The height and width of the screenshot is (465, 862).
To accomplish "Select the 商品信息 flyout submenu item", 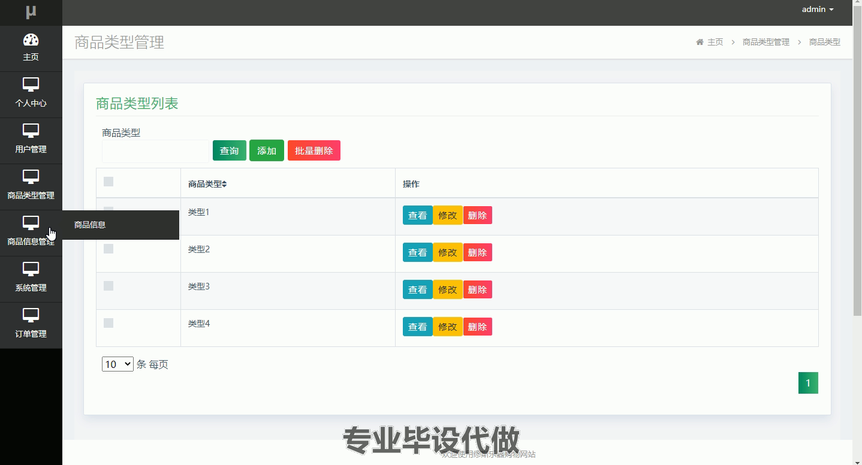I will pyautogui.click(x=120, y=225).
